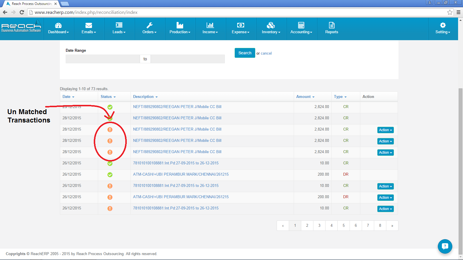
Task: Open Action dropdown for last 10.00 row
Action: coord(385,209)
